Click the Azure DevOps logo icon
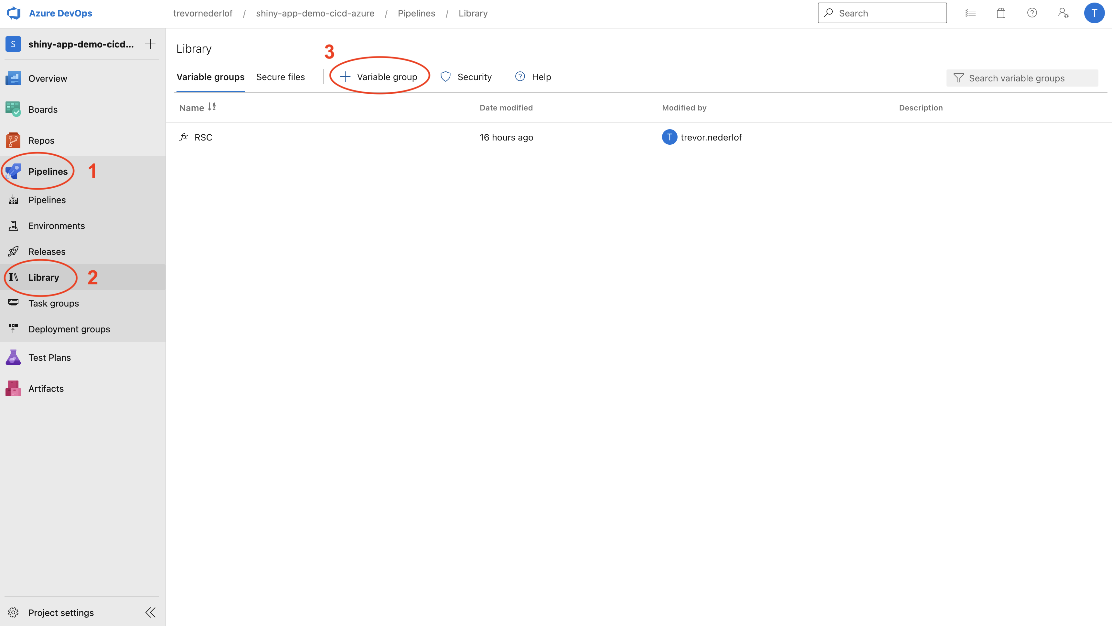The width and height of the screenshot is (1112, 626). (14, 13)
